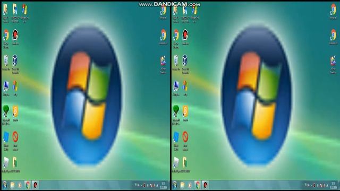Select Chrome icon beside Bandicam shortcut, right screen
Viewport: 340px width, 191px height.
pos(176,35)
